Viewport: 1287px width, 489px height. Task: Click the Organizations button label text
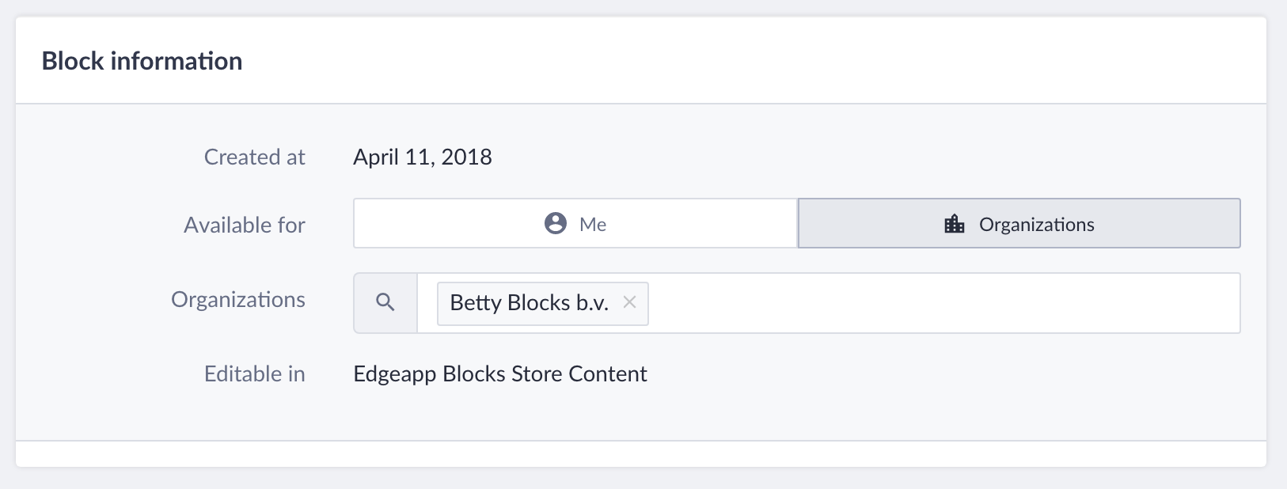click(x=1037, y=225)
